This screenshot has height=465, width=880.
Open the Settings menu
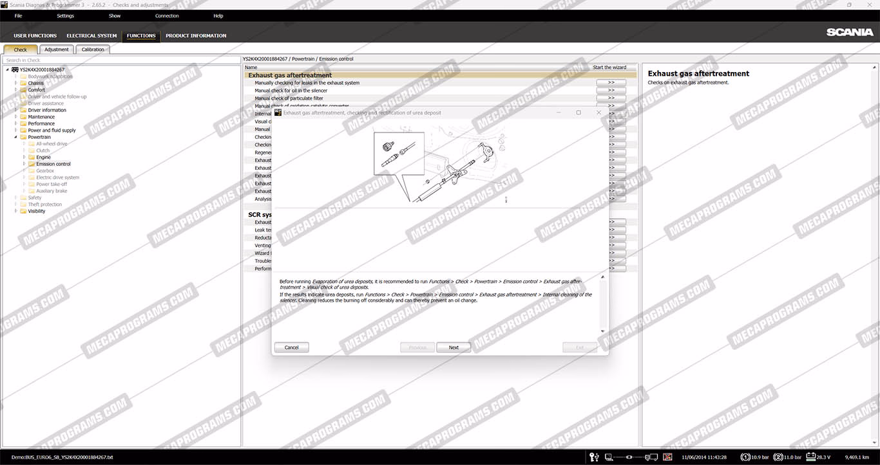[x=65, y=16]
